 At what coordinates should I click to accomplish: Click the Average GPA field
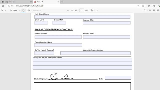click(107, 23)
